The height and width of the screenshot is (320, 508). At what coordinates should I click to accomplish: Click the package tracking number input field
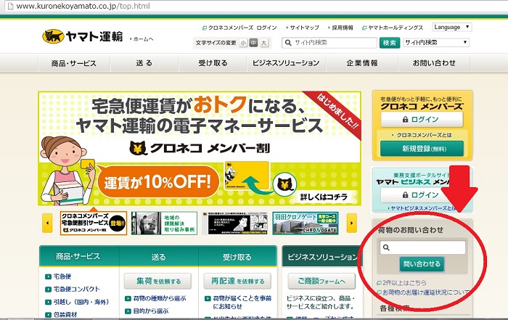[x=423, y=247]
